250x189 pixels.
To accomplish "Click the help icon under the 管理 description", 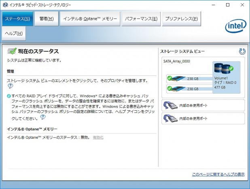I will click(x=11, y=86).
